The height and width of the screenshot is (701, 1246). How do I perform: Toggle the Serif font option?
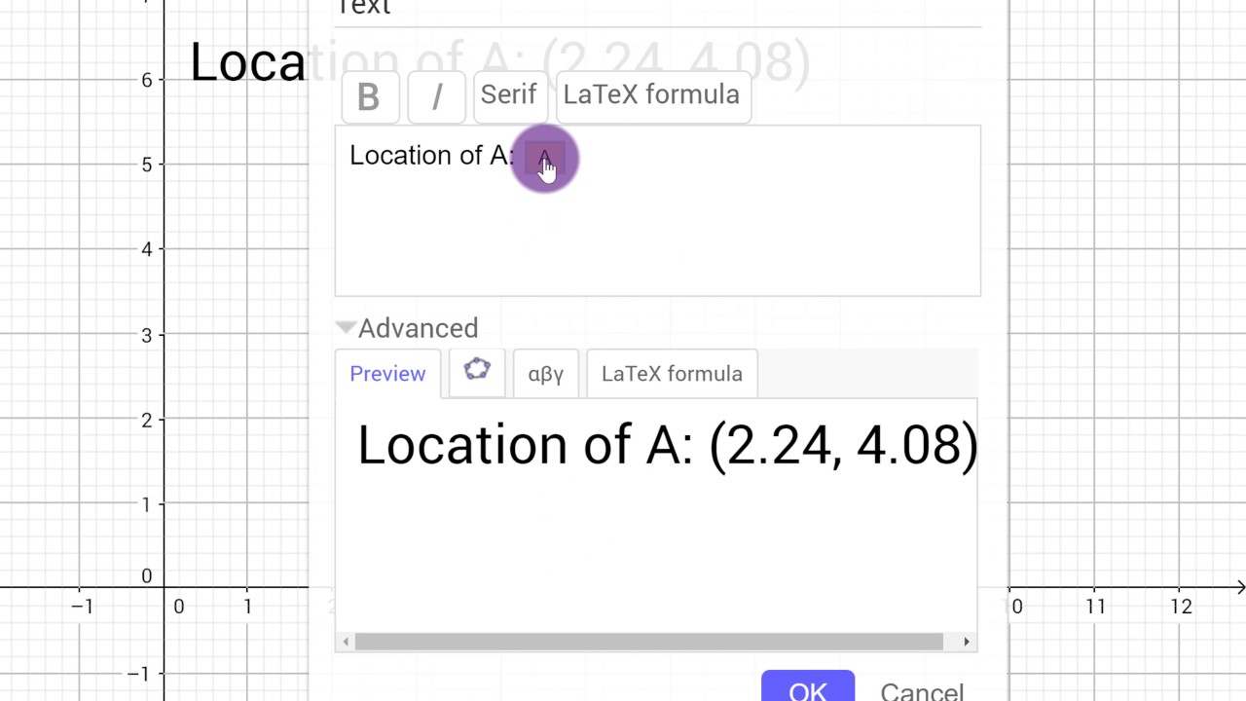(x=508, y=95)
